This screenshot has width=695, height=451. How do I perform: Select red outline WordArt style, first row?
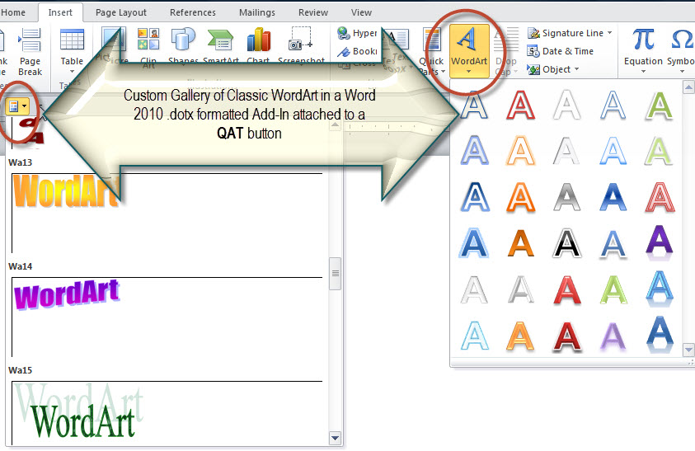pyautogui.click(x=520, y=105)
